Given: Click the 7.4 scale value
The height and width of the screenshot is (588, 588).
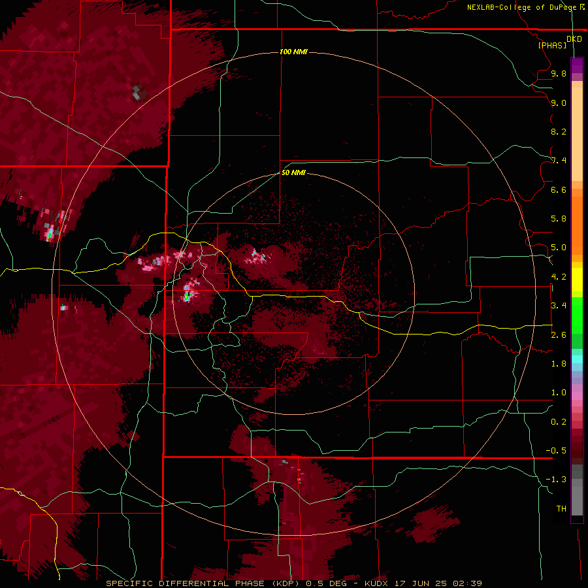Looking at the screenshot, I should point(559,161).
